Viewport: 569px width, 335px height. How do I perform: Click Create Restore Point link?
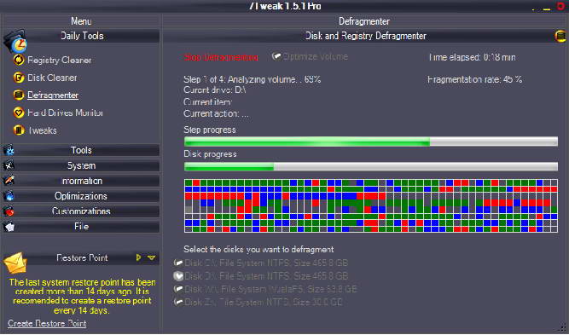[47, 323]
